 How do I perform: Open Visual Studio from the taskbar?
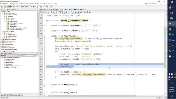coord(172,13)
